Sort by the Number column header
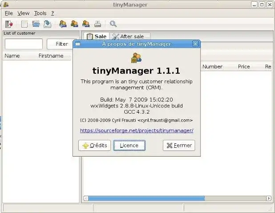275x213 pixels. (x=212, y=67)
